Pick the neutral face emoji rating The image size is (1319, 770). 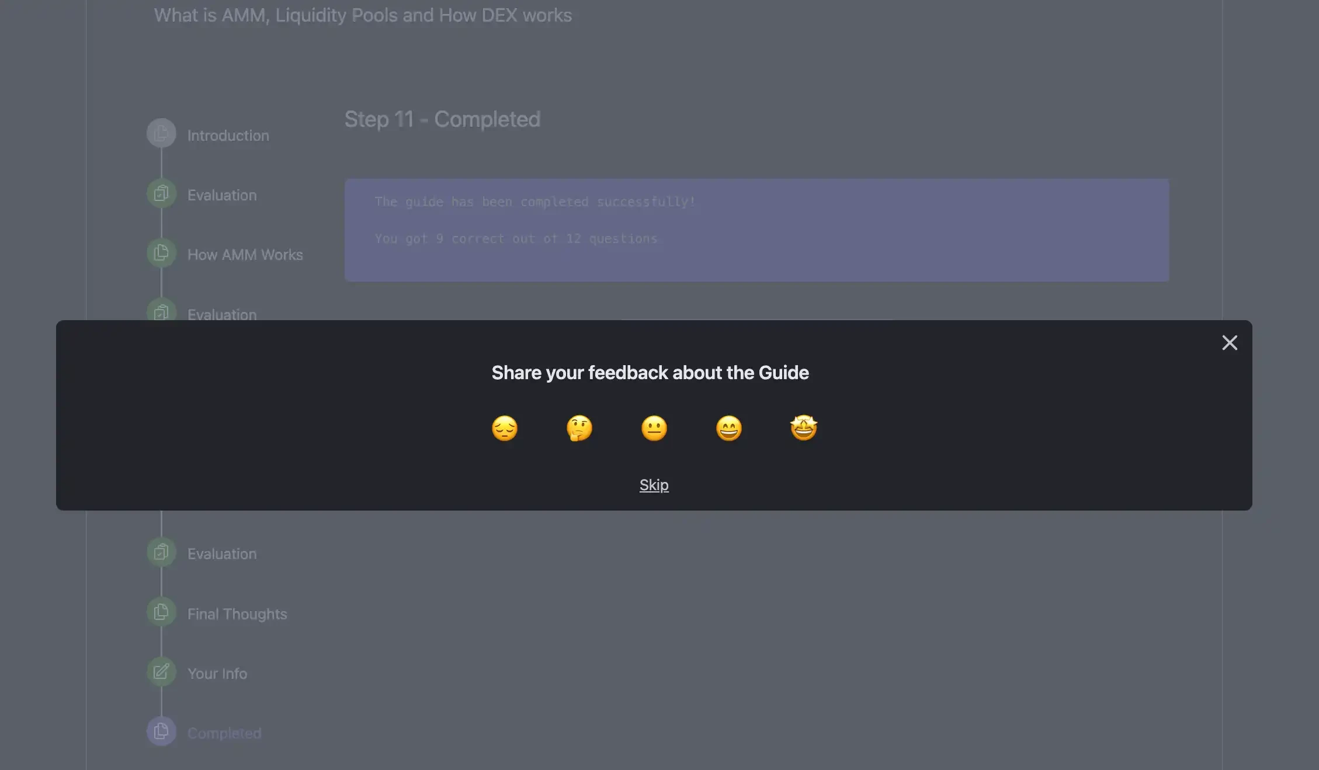point(654,428)
